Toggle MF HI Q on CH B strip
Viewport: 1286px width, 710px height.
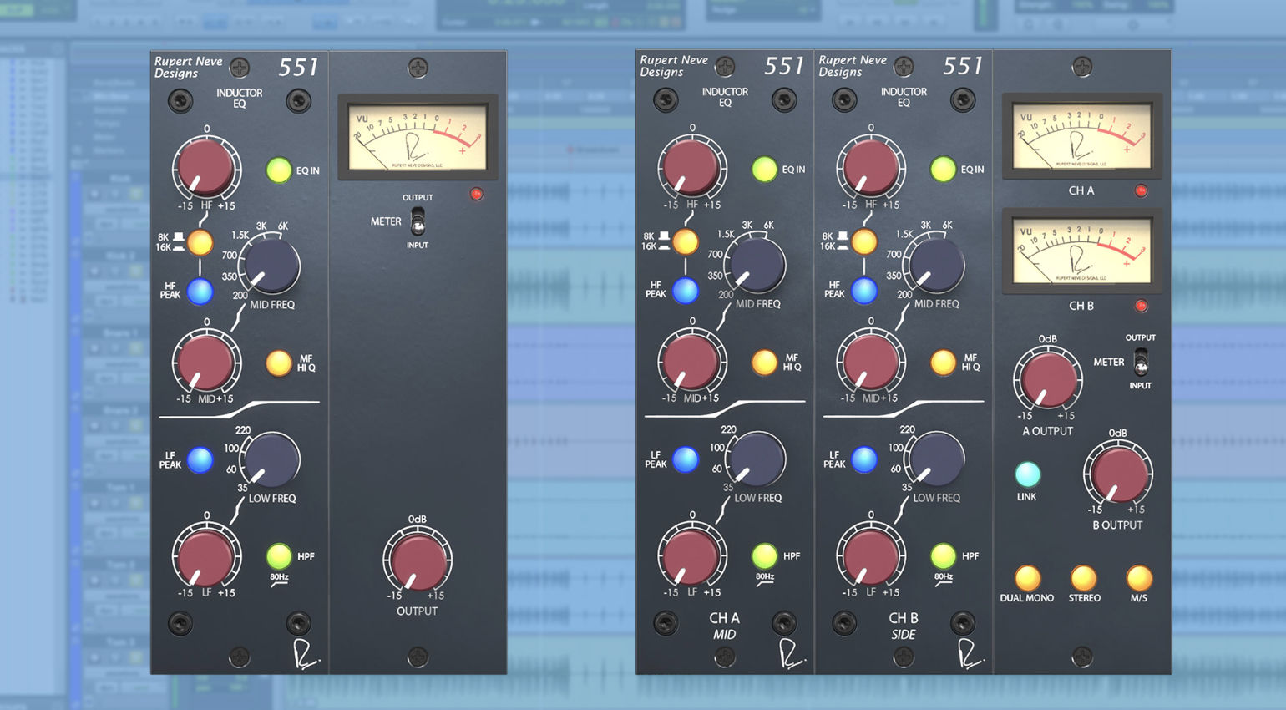(x=943, y=363)
